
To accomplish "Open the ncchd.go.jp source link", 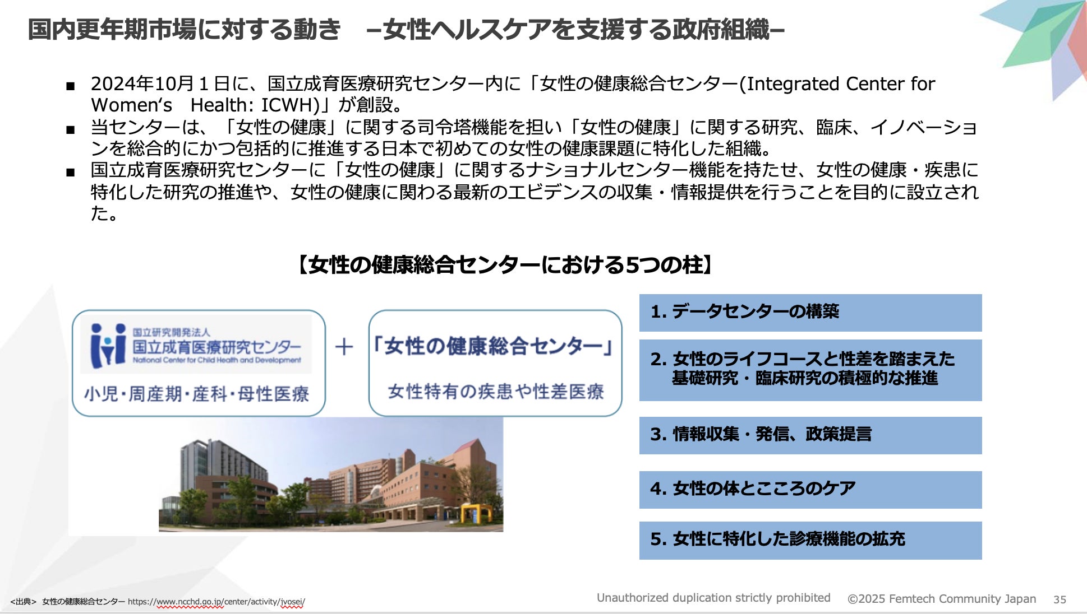I will pos(216,602).
